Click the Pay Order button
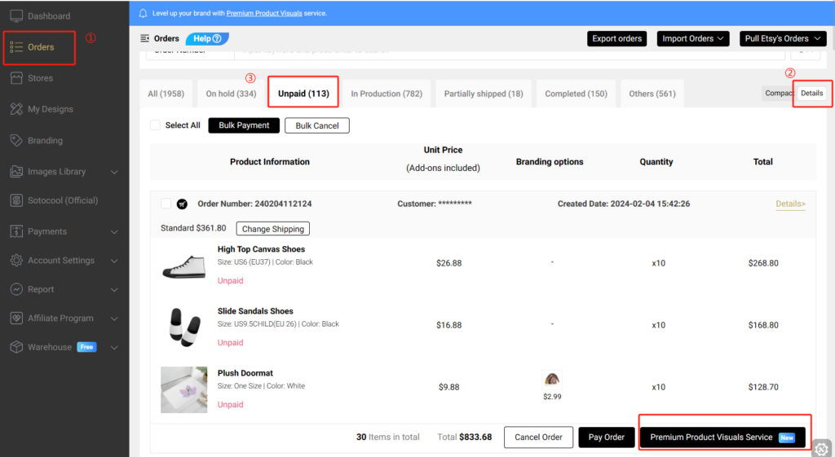Viewport: 835px width, 457px height. coord(607,437)
